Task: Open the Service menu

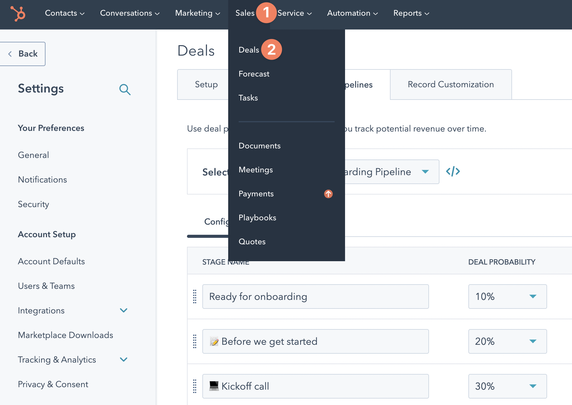Action: tap(295, 13)
